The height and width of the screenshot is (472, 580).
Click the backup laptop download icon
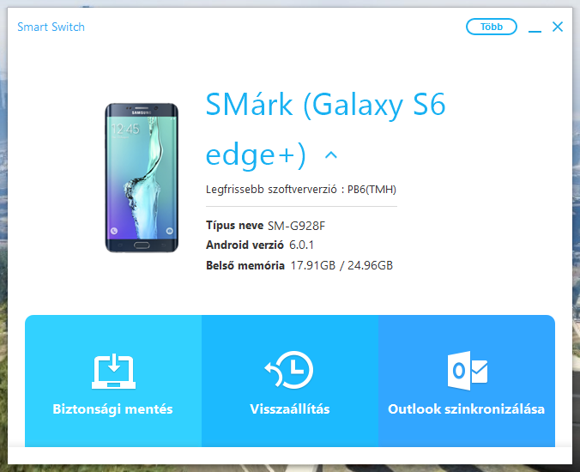pyautogui.click(x=113, y=371)
